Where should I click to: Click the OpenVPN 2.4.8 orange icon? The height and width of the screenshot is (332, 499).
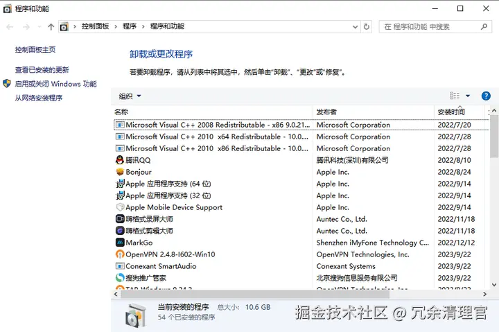pyautogui.click(x=120, y=254)
